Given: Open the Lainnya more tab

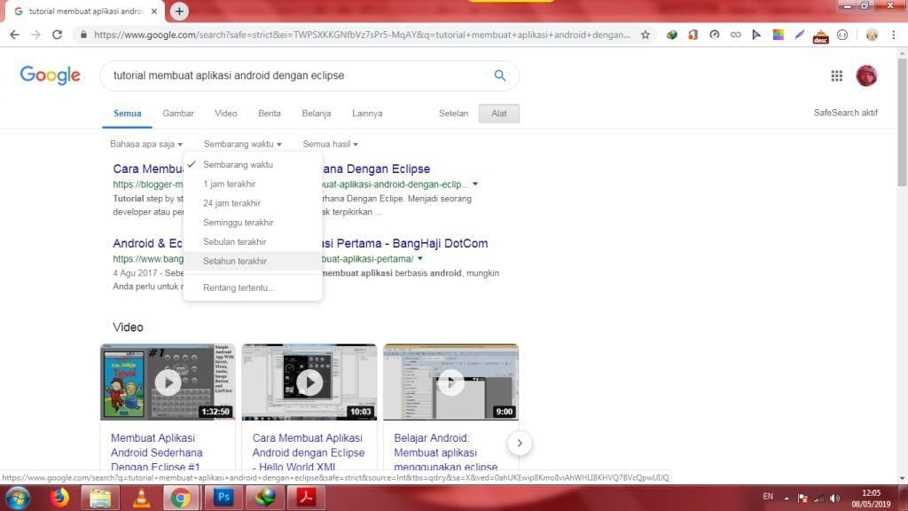Looking at the screenshot, I should point(367,114).
